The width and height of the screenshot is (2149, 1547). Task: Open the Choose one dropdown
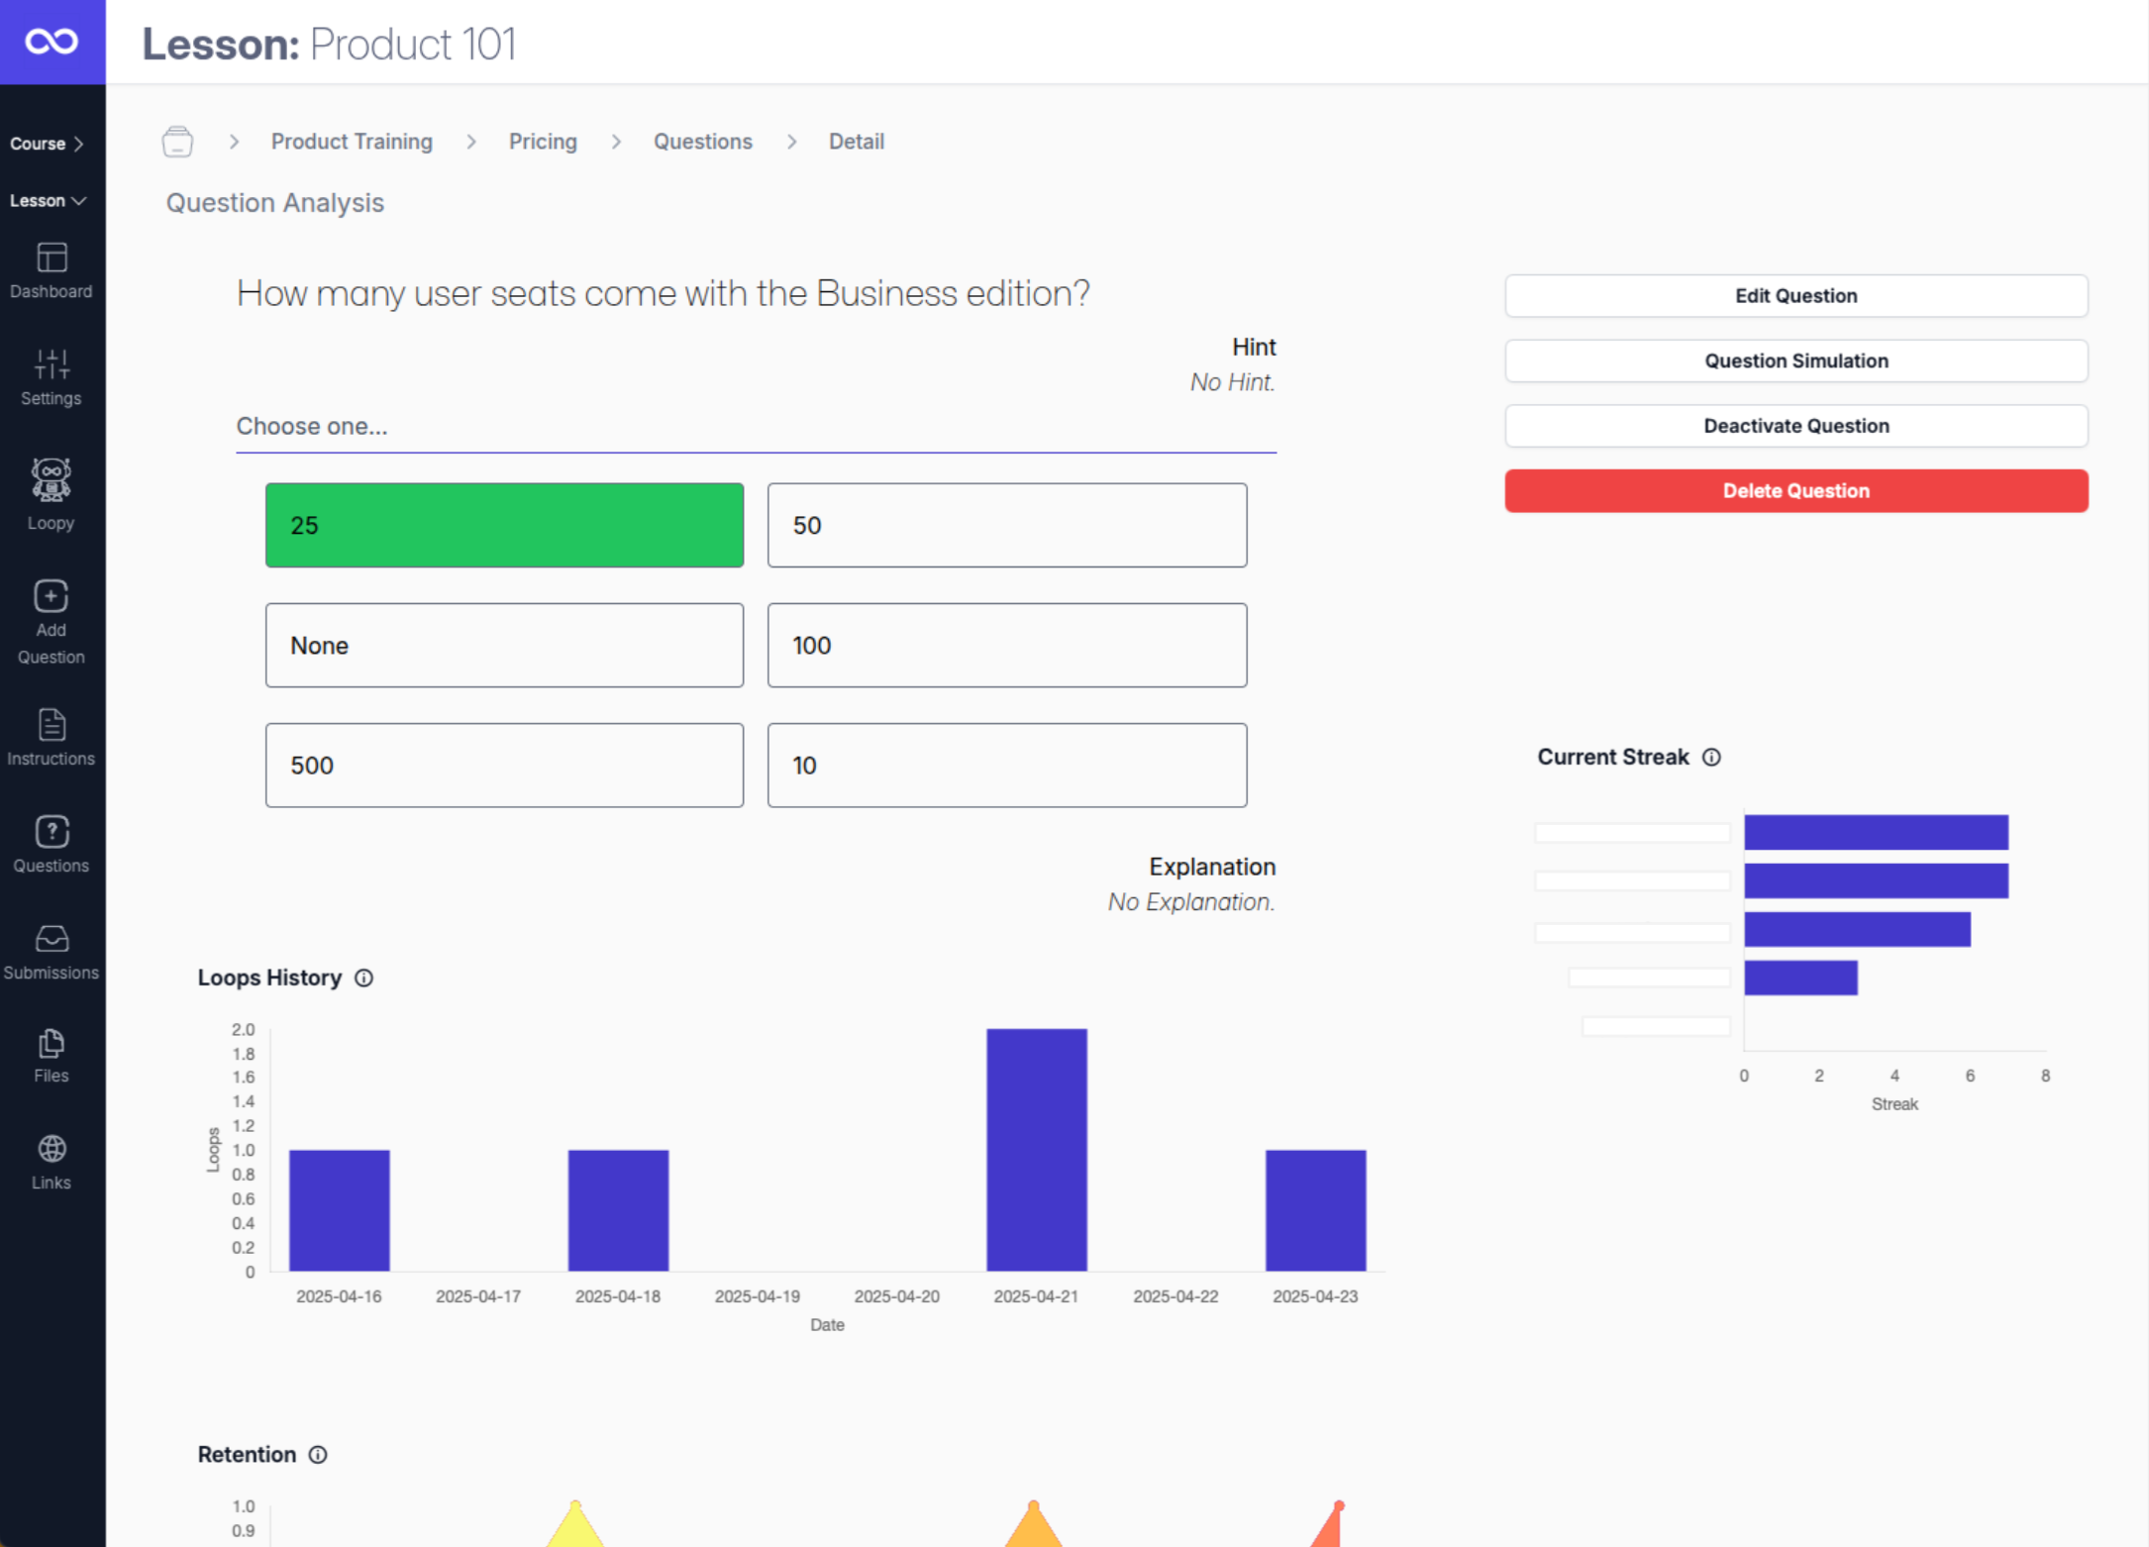(756, 427)
